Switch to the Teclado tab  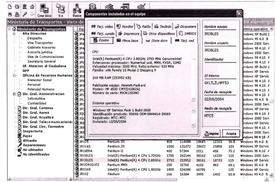click(163, 27)
